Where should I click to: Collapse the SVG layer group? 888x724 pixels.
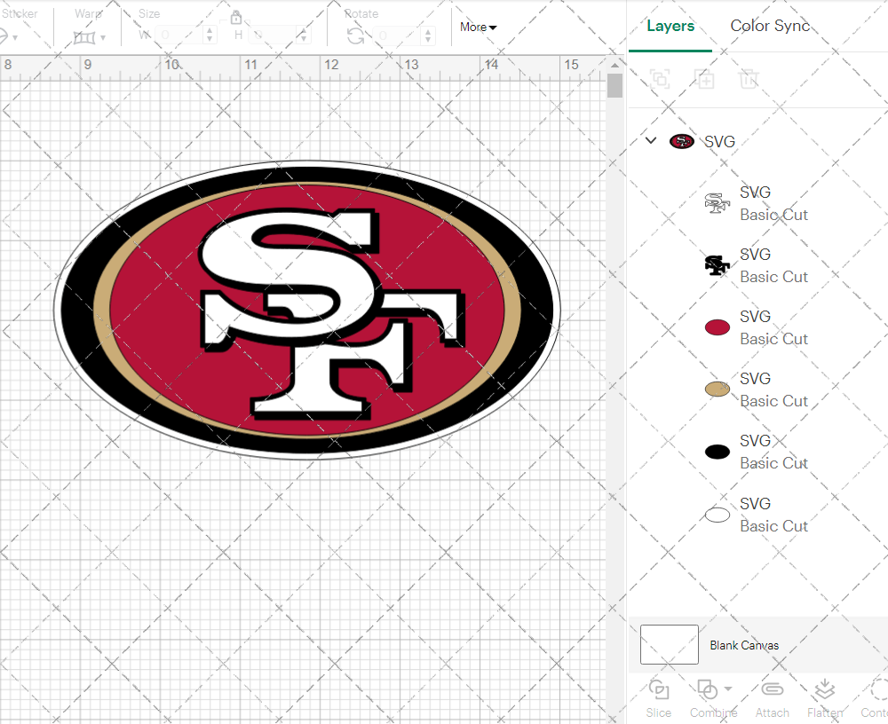click(651, 141)
